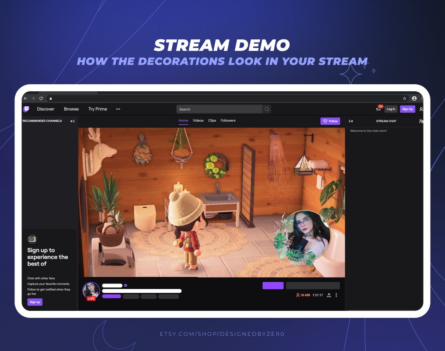Click the purple button below the stream
The height and width of the screenshot is (351, 445).
[273, 285]
